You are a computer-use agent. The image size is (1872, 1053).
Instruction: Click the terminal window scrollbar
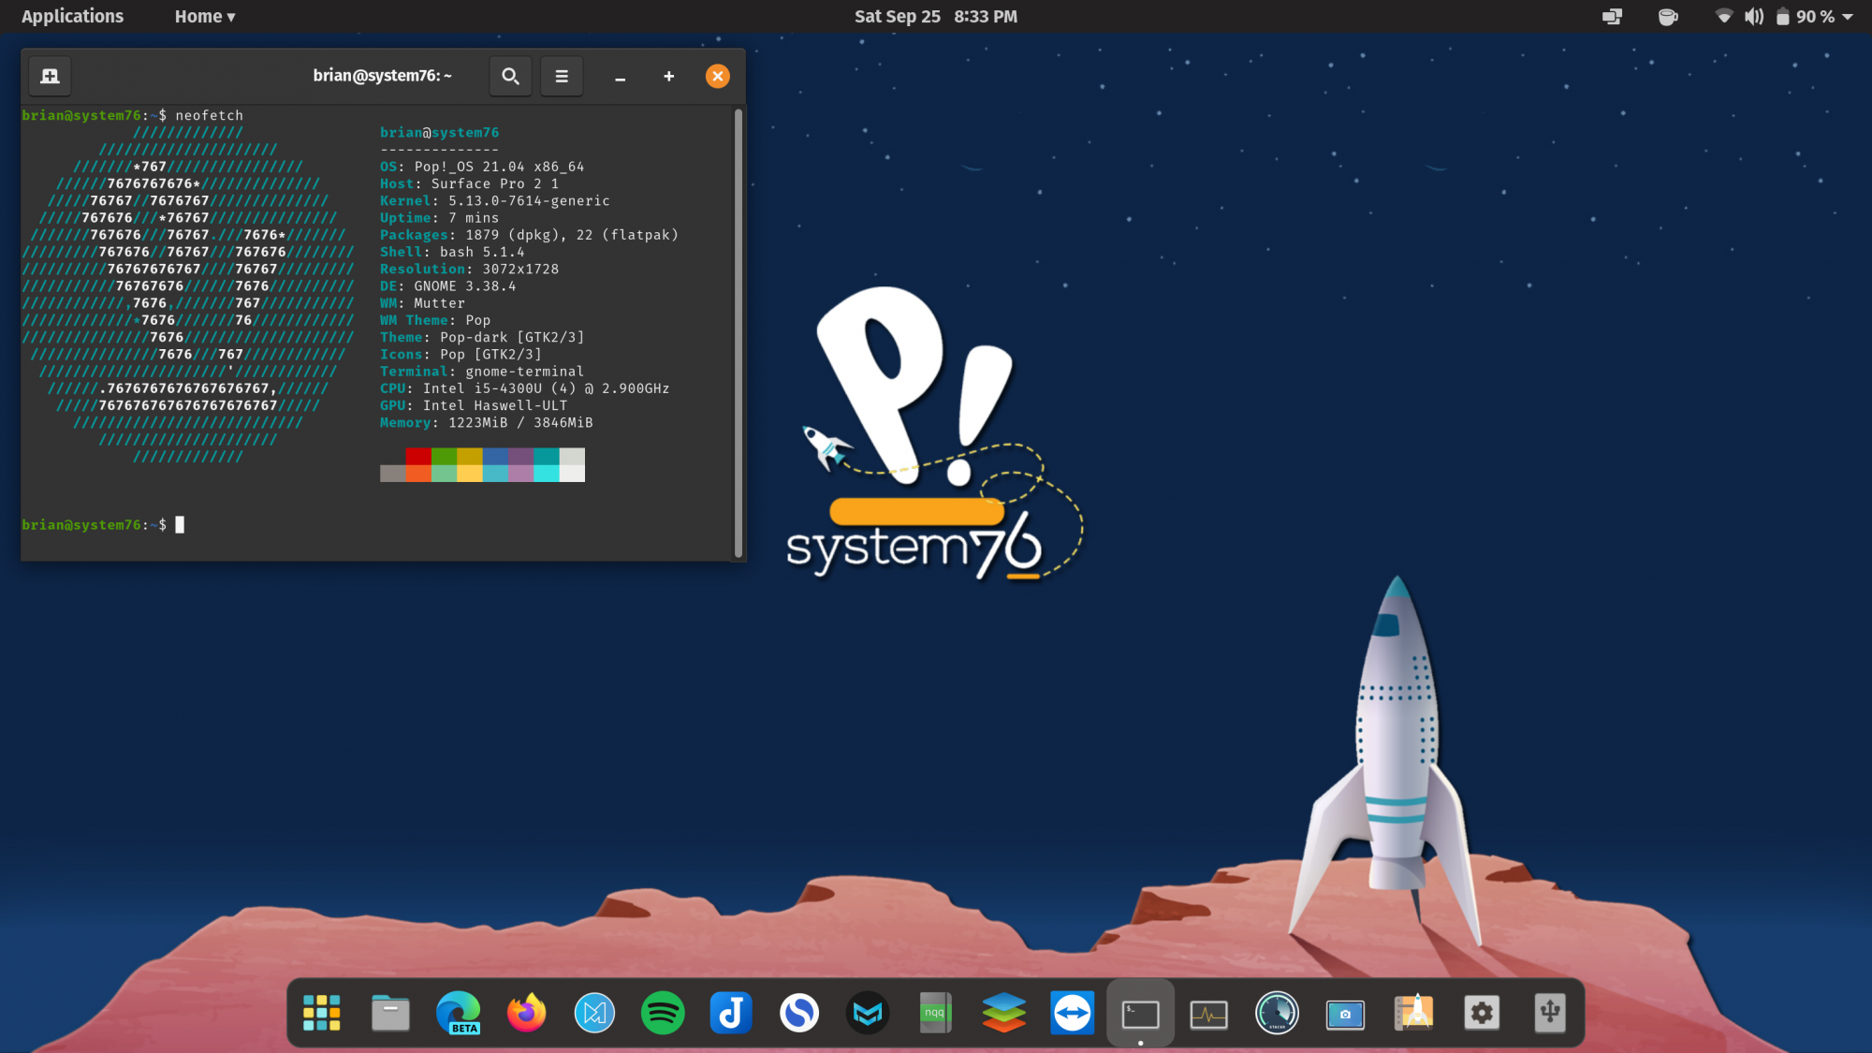click(x=739, y=332)
